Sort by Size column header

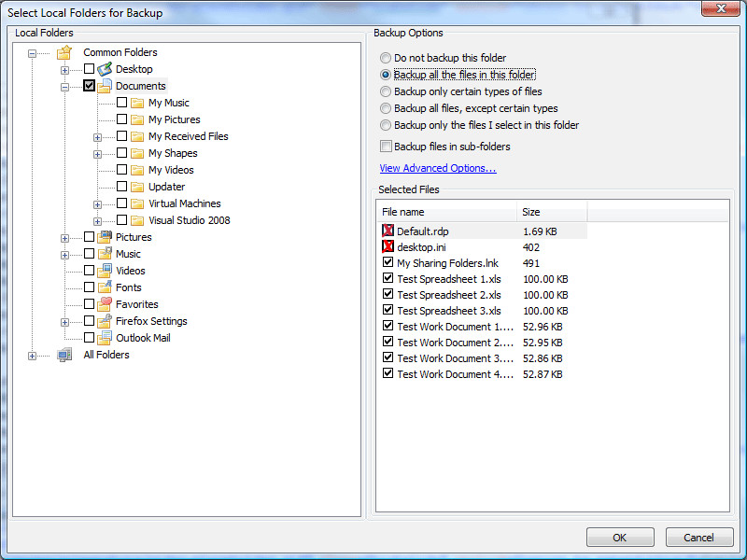tap(552, 212)
